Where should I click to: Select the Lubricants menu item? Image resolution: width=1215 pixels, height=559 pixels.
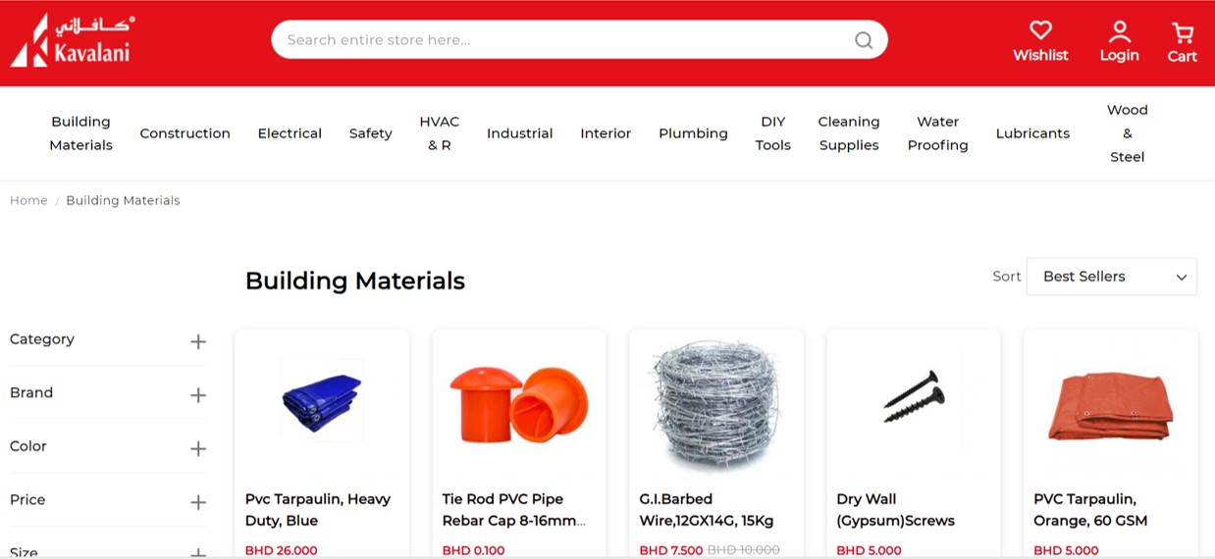[1032, 133]
